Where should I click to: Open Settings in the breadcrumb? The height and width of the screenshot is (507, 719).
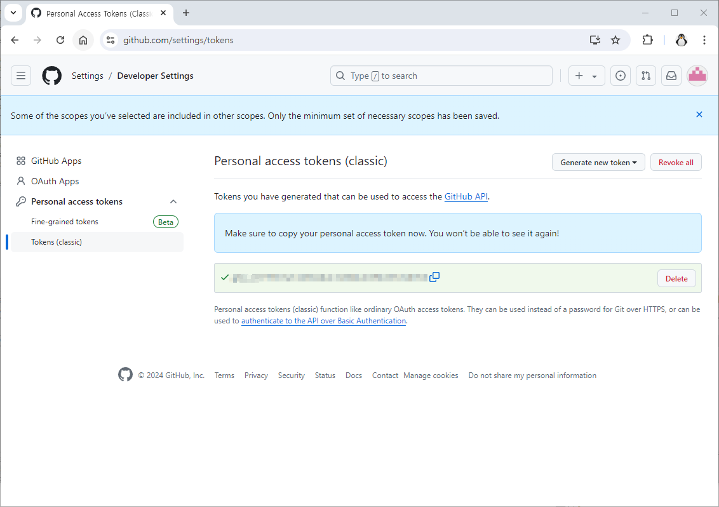pyautogui.click(x=87, y=76)
